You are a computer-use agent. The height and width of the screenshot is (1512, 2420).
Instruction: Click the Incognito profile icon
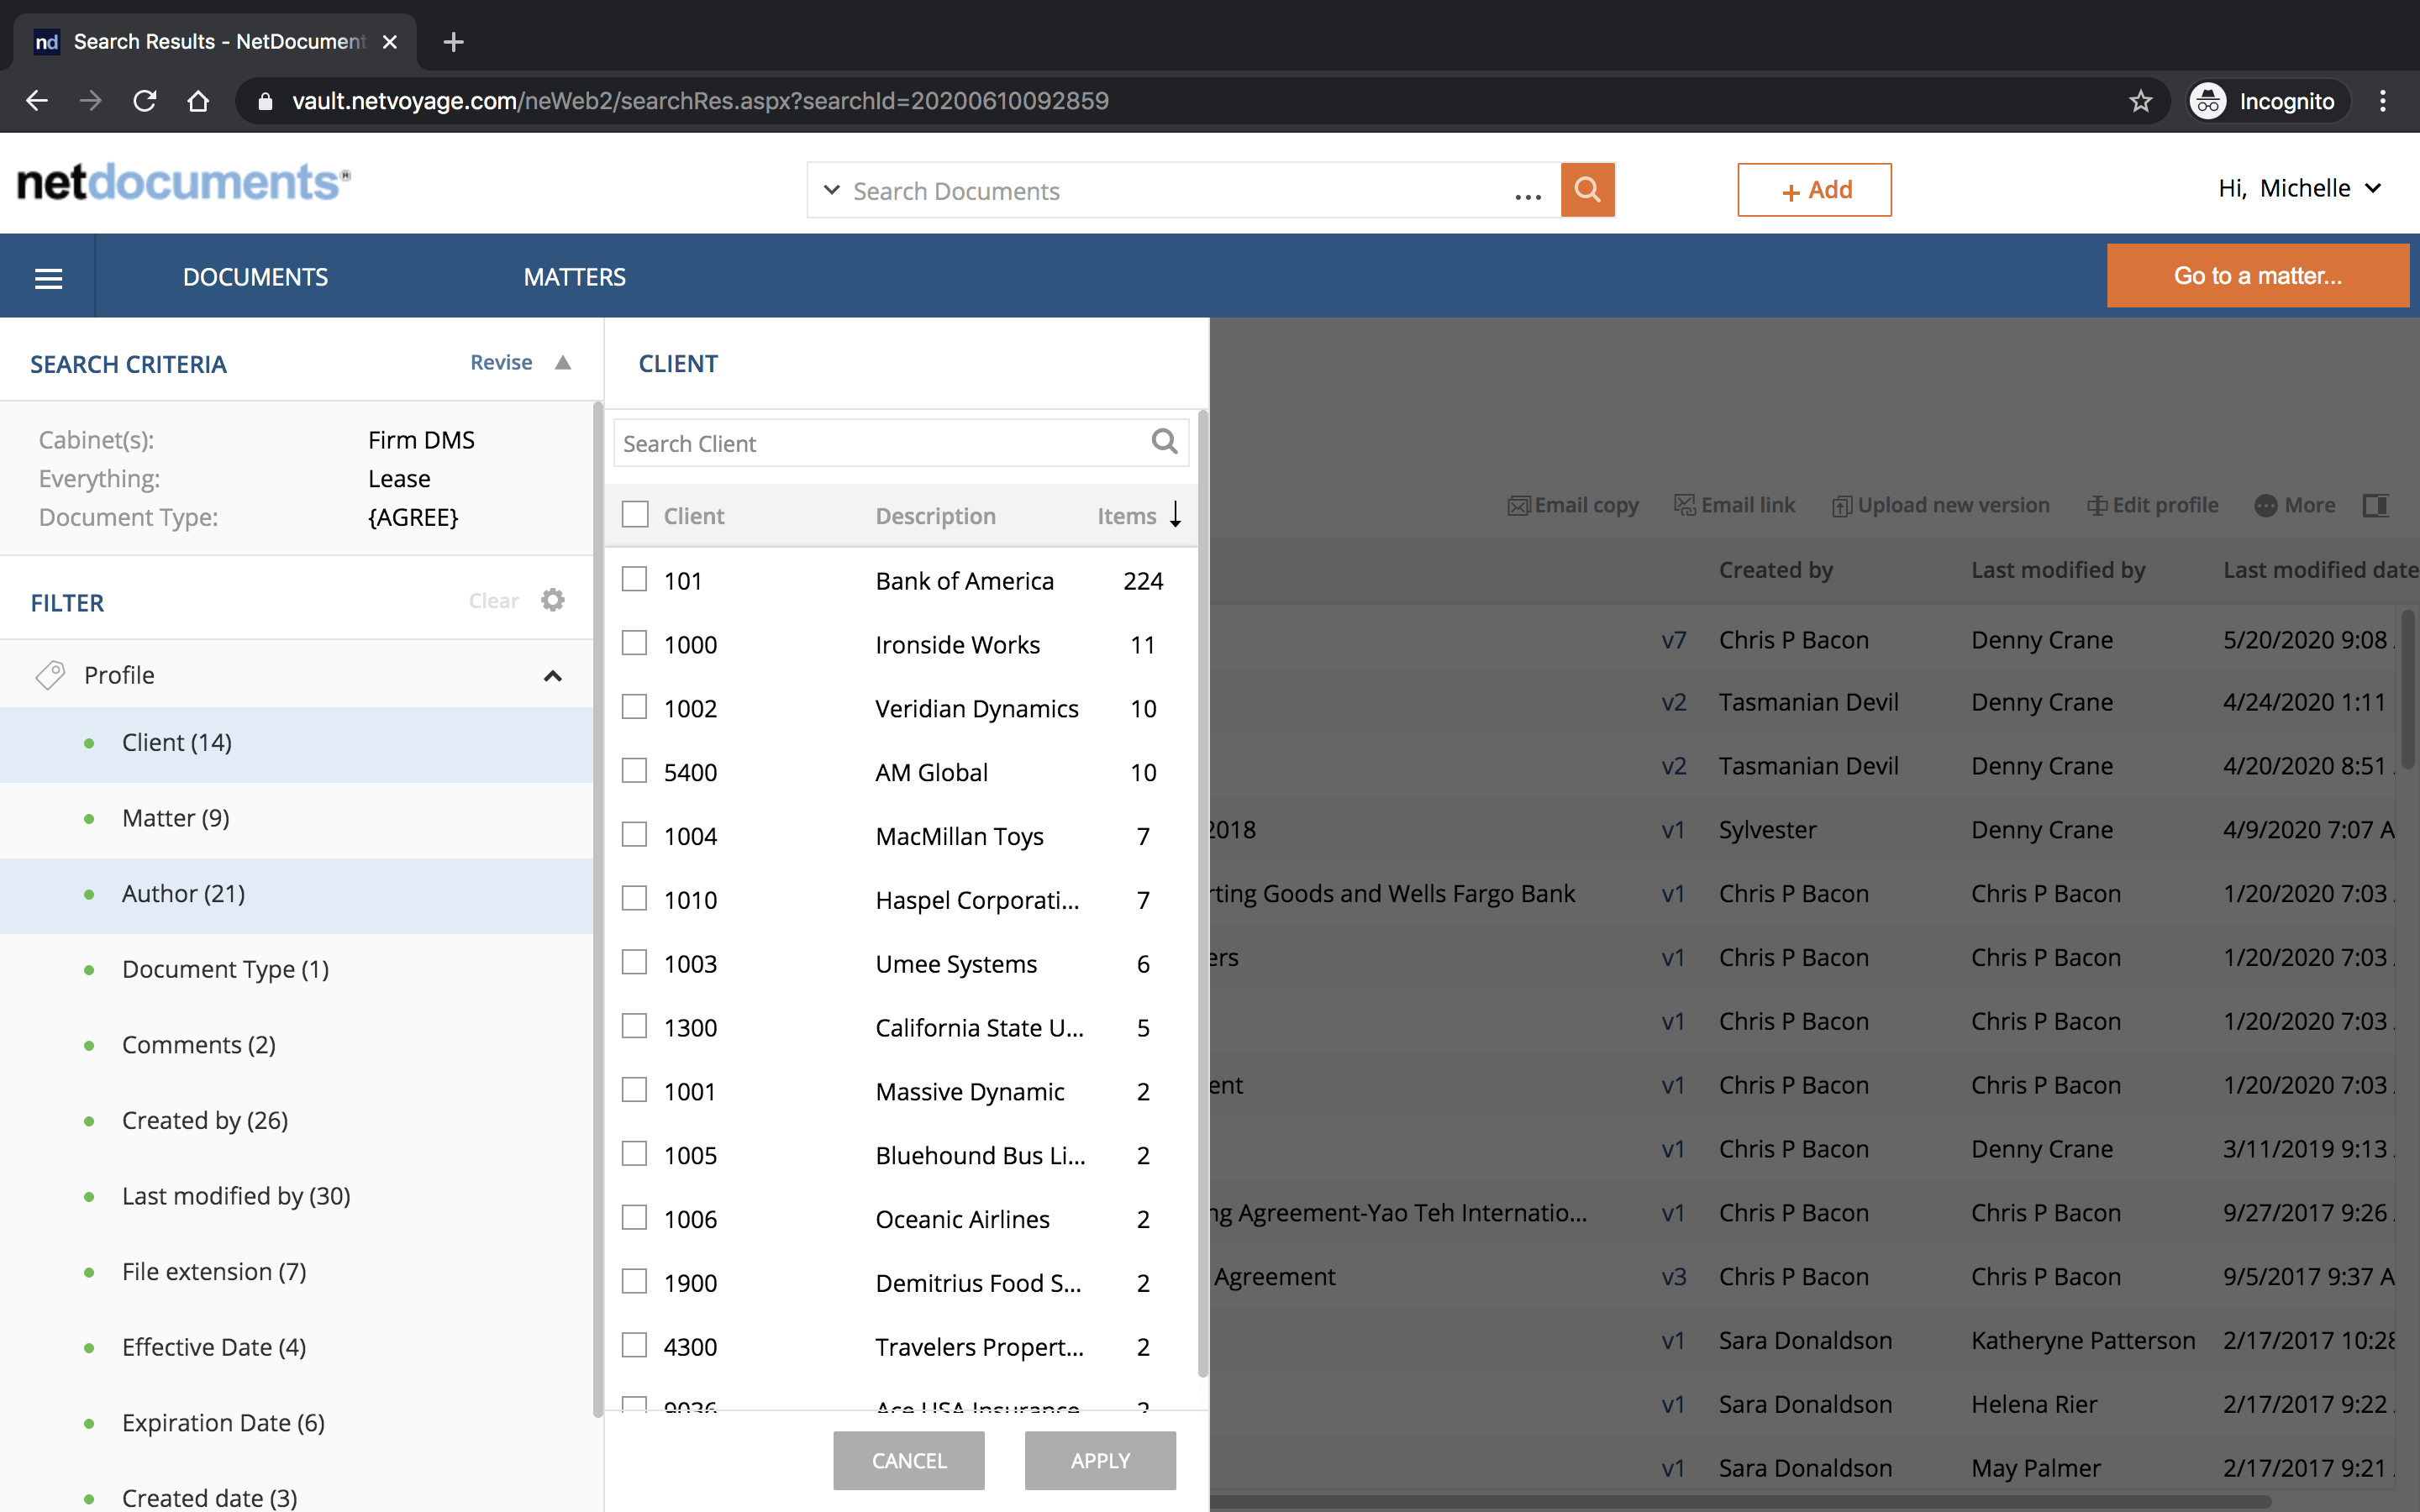[x=2208, y=101]
